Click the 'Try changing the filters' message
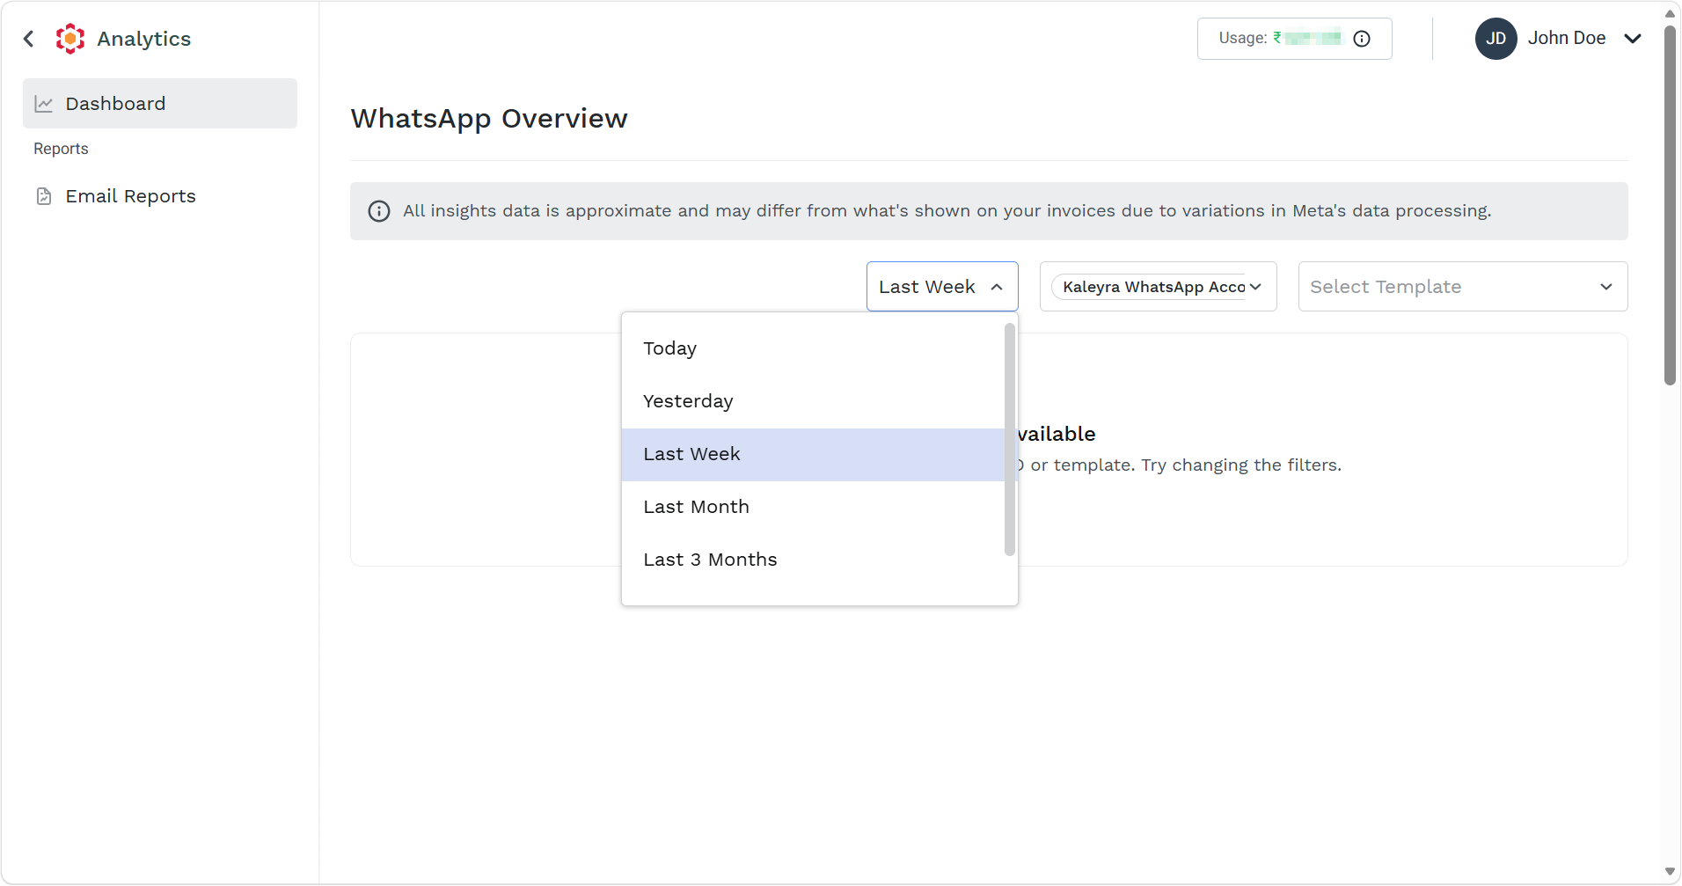The height and width of the screenshot is (886, 1682). click(1240, 465)
